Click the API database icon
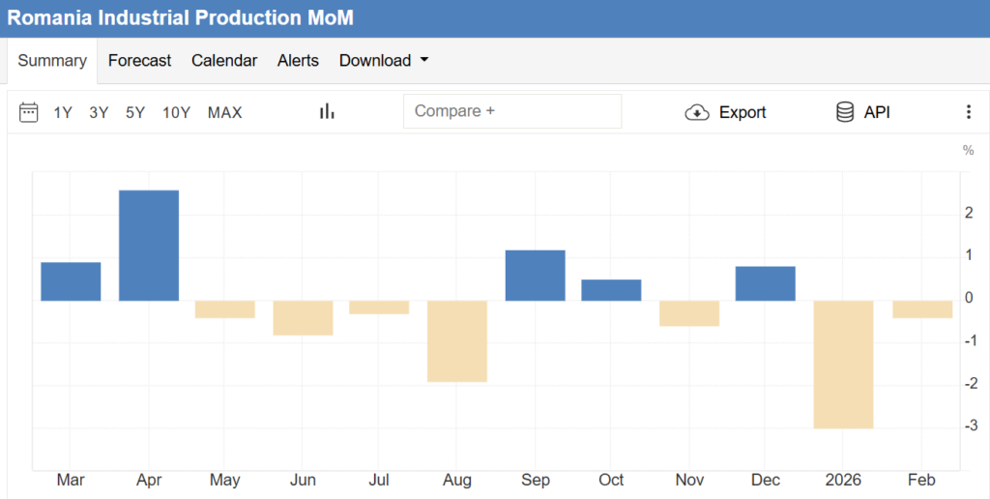 845,112
